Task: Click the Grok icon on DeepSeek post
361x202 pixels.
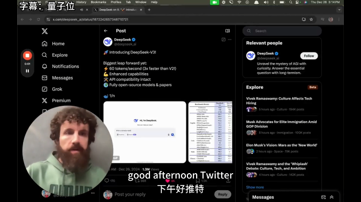Action: 223,40
